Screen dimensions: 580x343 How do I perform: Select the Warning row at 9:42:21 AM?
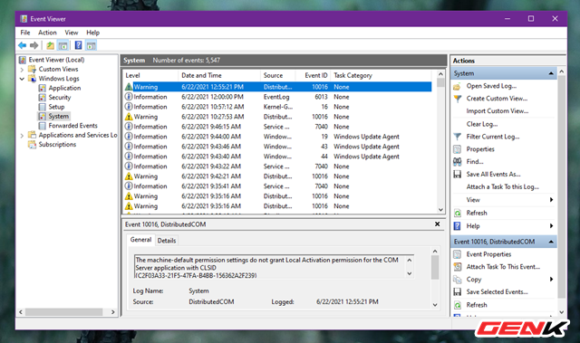tap(277, 176)
